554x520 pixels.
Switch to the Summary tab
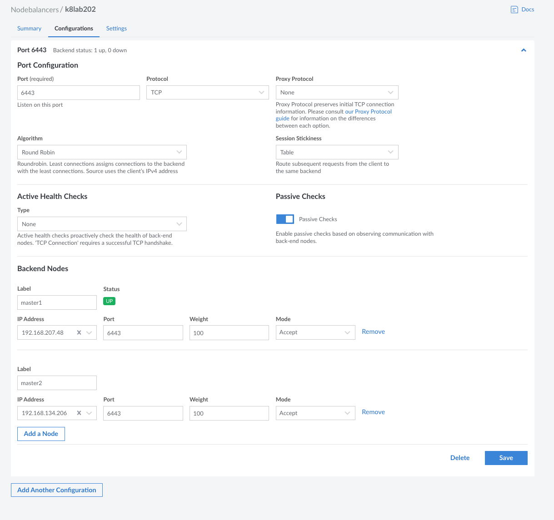[29, 29]
